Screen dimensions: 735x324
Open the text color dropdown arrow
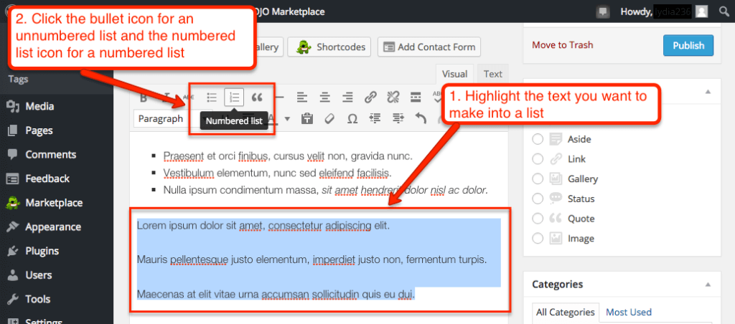287,119
